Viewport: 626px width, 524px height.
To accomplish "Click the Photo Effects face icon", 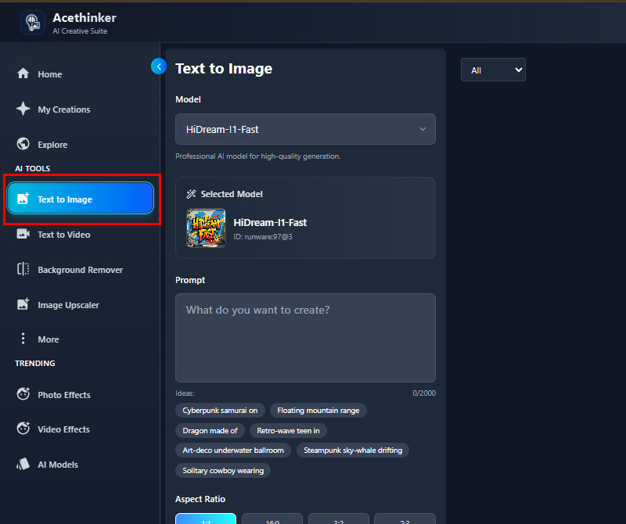I will [x=23, y=394].
